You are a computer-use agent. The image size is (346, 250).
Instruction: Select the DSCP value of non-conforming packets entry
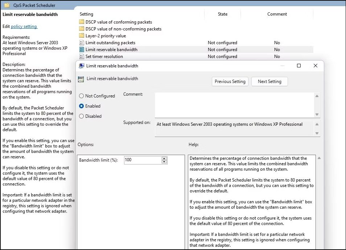123,29
